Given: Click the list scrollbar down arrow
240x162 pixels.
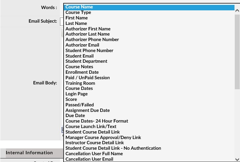Looking at the screenshot, I should [237, 159].
